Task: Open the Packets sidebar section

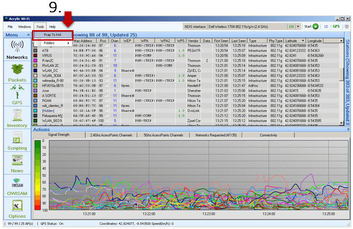Action: click(x=17, y=73)
